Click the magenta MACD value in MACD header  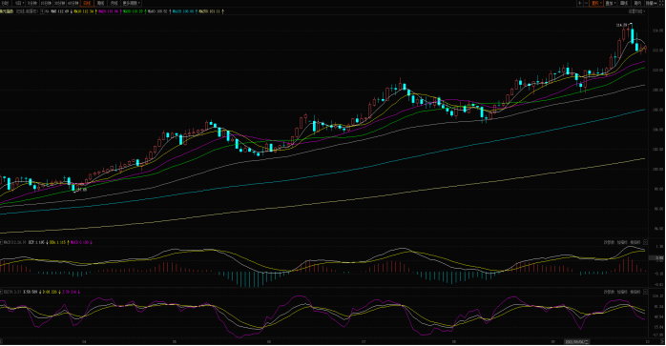[80, 242]
